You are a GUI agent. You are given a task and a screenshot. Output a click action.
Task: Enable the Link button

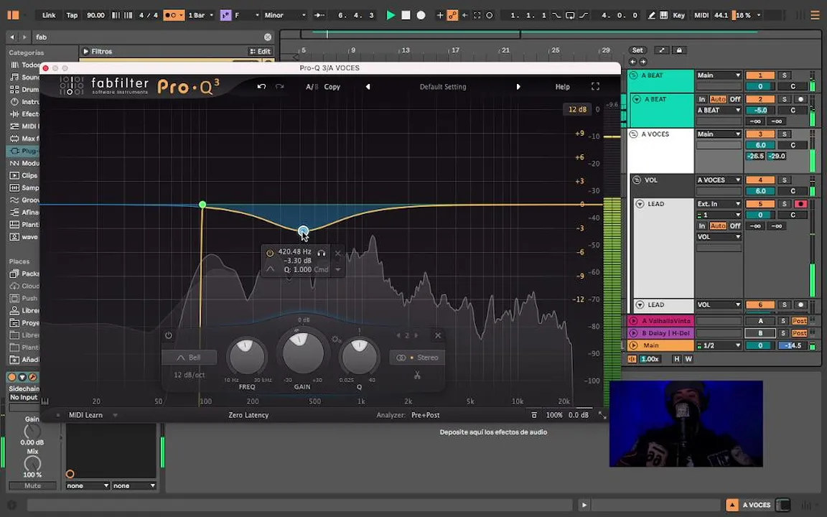pos(49,15)
